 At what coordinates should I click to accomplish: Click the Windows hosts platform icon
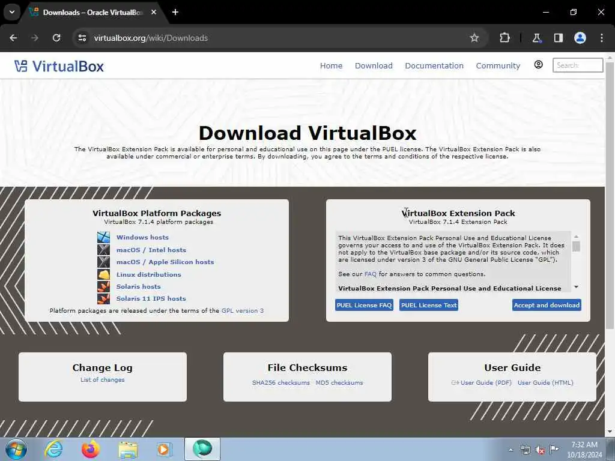coord(103,237)
